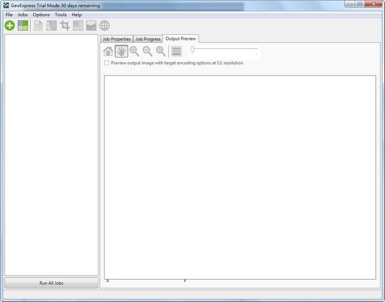Click the Zoom In magnifier
The image size is (385, 302).
(x=134, y=51)
